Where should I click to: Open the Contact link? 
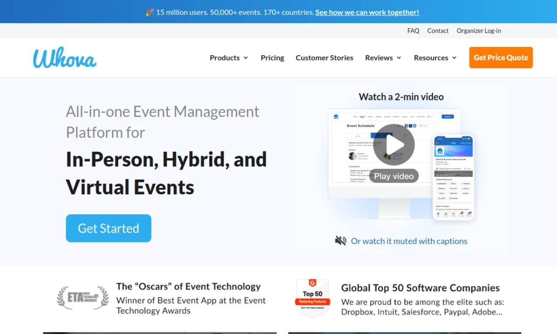click(438, 31)
